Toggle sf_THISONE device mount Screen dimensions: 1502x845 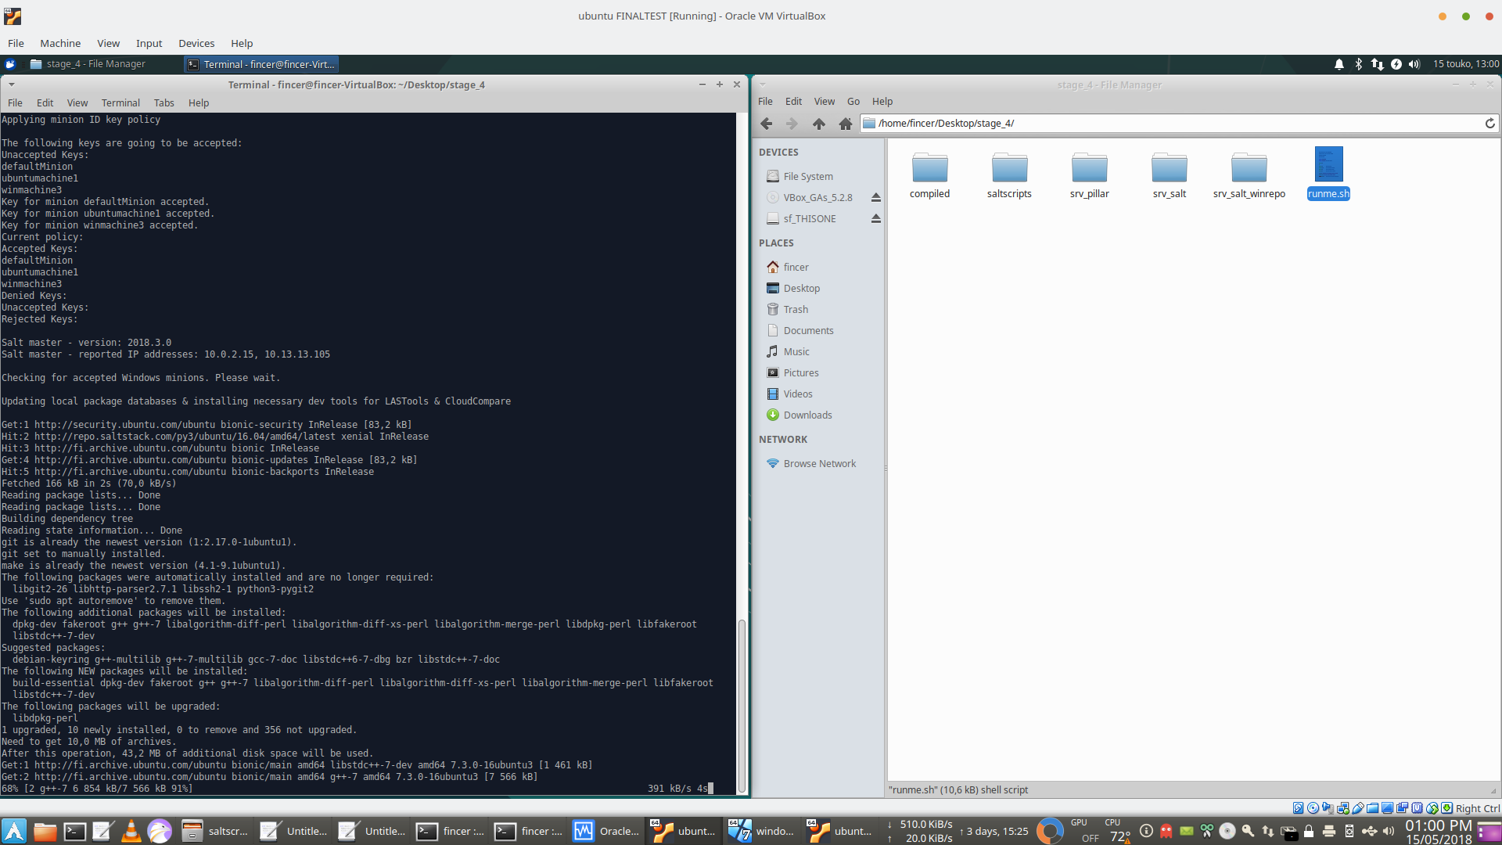[876, 218]
